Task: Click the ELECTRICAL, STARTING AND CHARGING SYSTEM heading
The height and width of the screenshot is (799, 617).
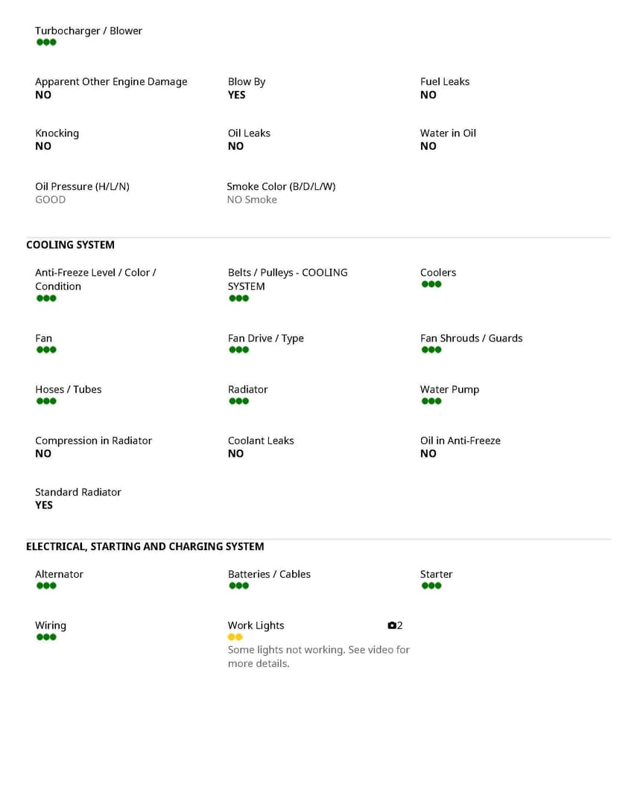Action: coord(145,546)
